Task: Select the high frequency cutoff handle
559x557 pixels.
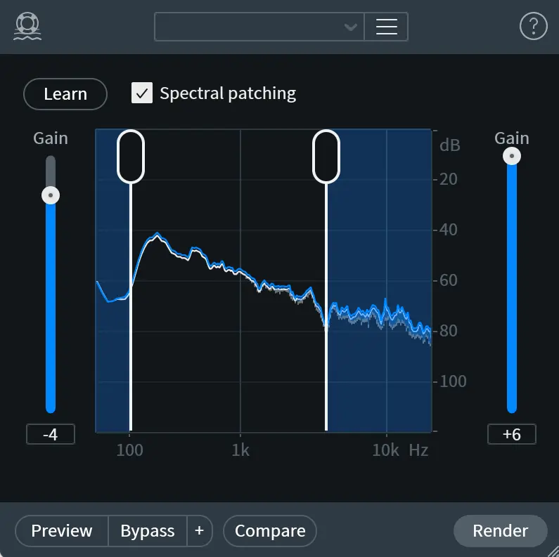Action: 326,157
